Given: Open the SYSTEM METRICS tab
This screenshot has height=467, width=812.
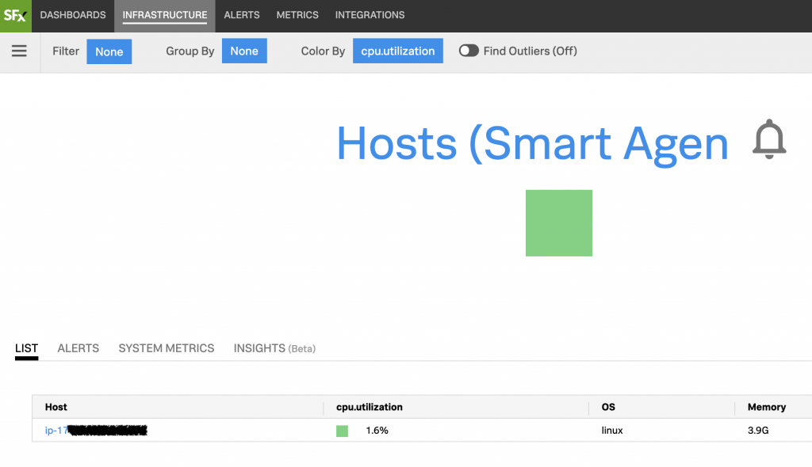Looking at the screenshot, I should coord(167,348).
